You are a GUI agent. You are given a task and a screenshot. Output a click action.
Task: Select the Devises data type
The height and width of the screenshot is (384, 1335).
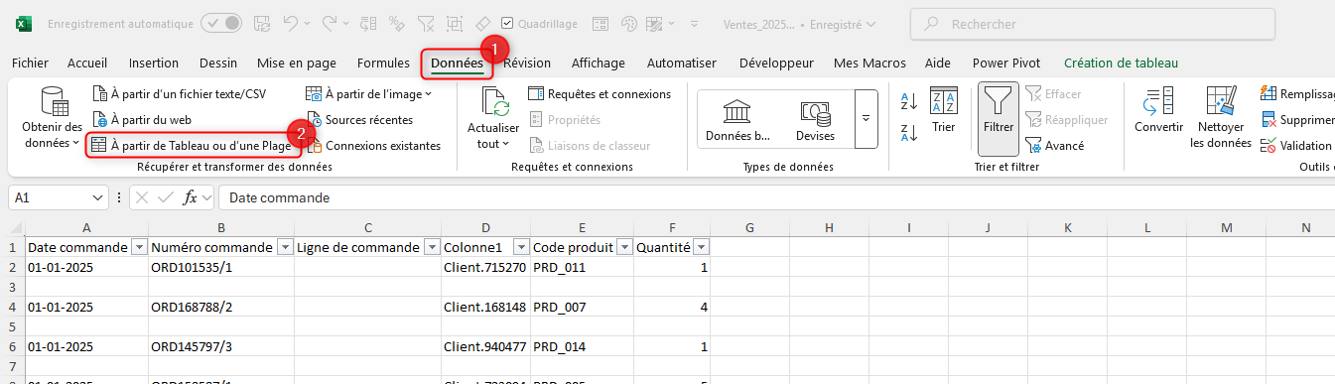click(815, 120)
